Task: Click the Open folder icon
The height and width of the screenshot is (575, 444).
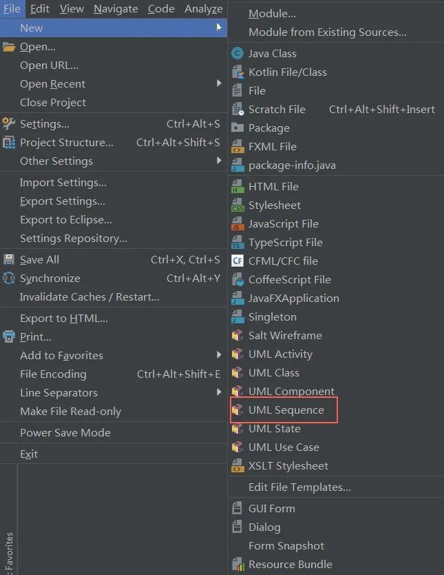Action: pos(9,47)
